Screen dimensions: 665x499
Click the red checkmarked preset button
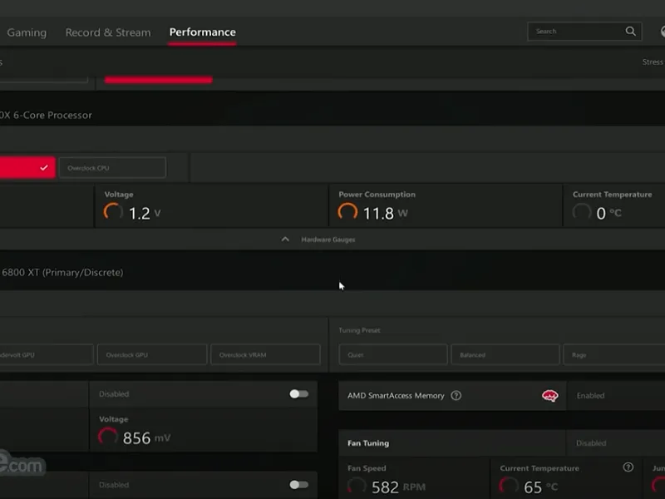(x=27, y=168)
